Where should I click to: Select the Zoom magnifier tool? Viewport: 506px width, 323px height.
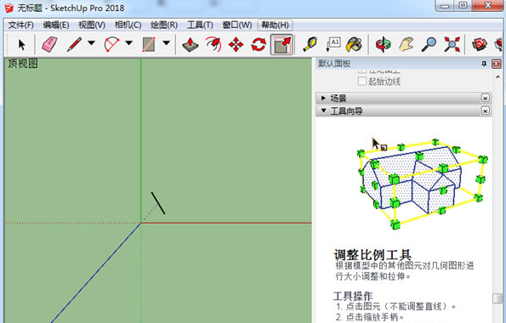(429, 44)
